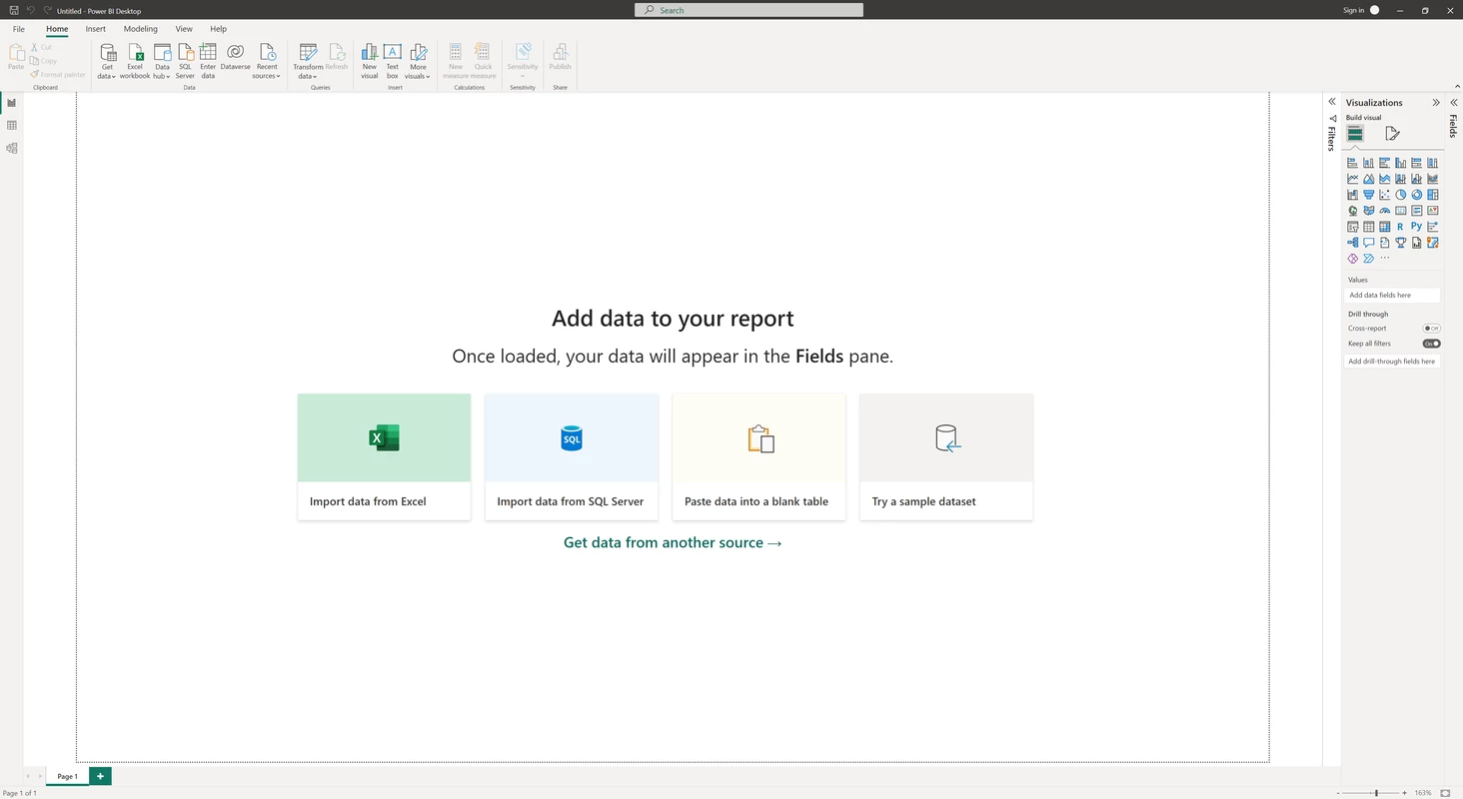
Task: Click the 163% zoom level text
Action: [x=1423, y=793]
